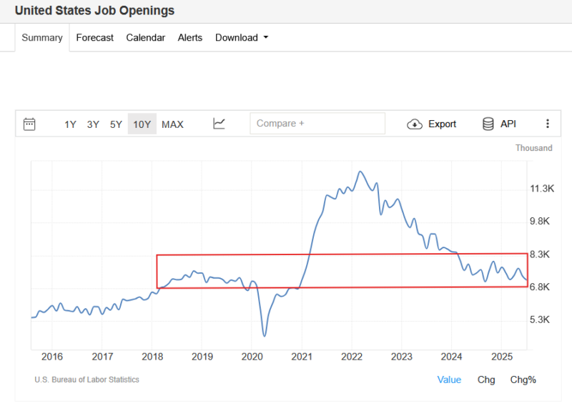Screen dimensions: 572x406
Task: Go to the Alerts tab
Action: coord(190,38)
